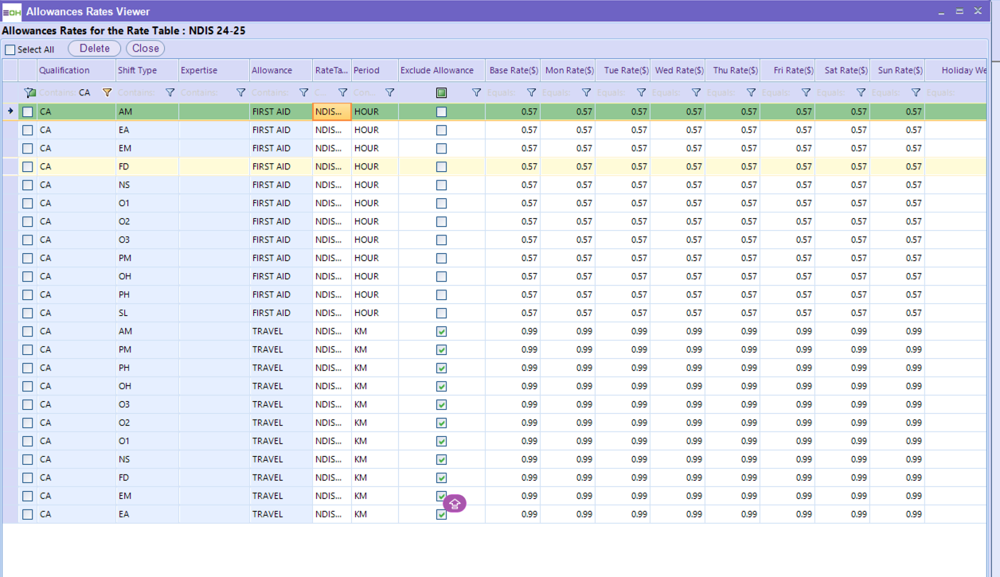Tick the Select All checkbox

pos(10,49)
